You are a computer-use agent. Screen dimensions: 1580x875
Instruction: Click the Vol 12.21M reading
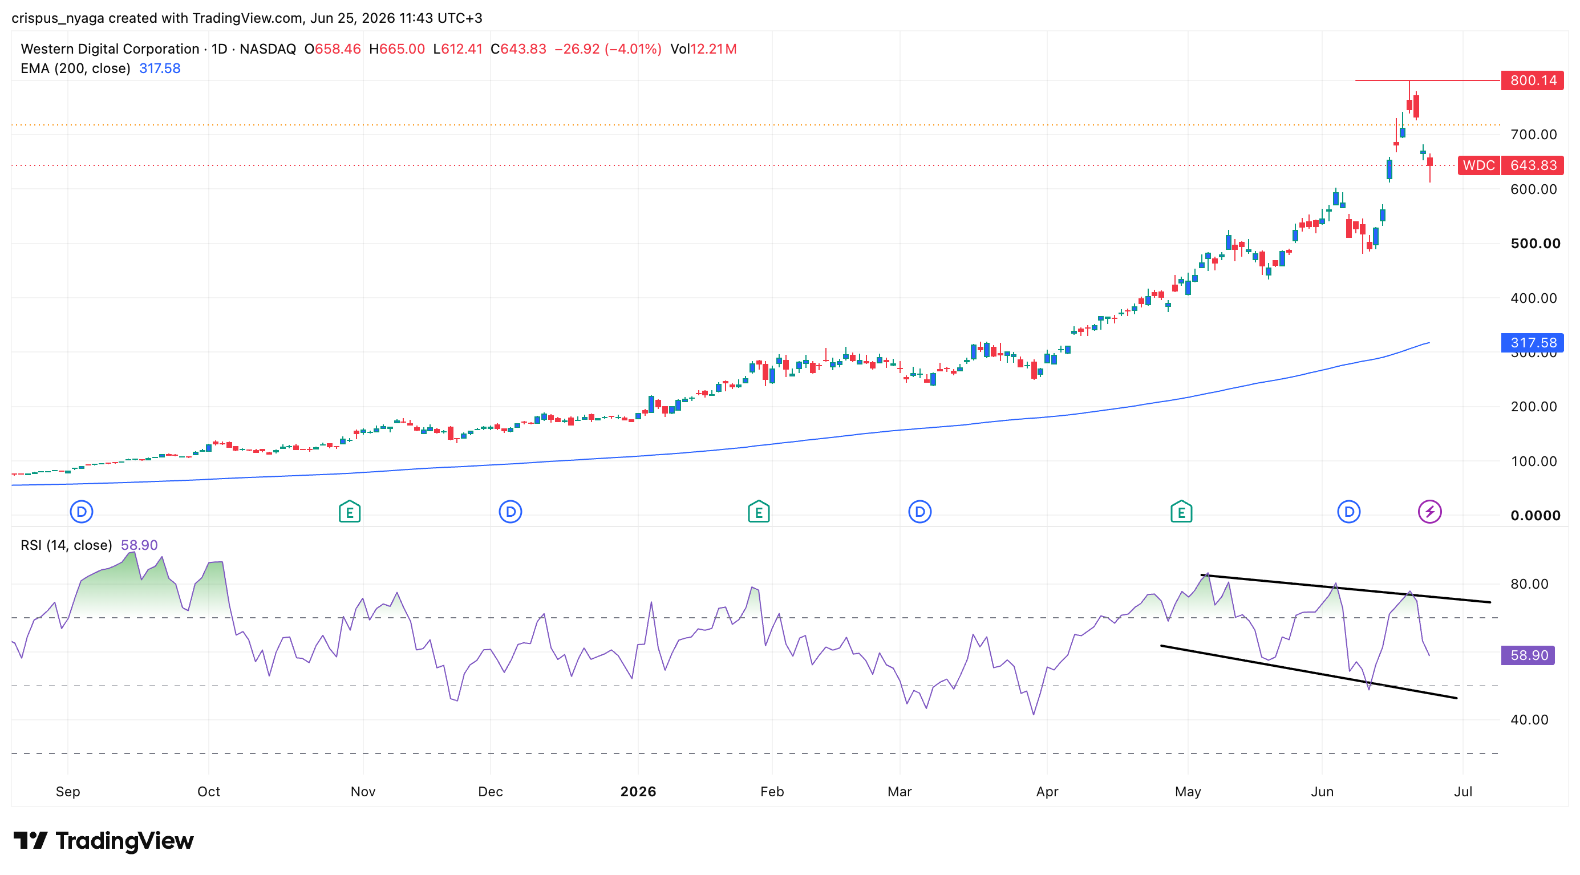tap(703, 49)
